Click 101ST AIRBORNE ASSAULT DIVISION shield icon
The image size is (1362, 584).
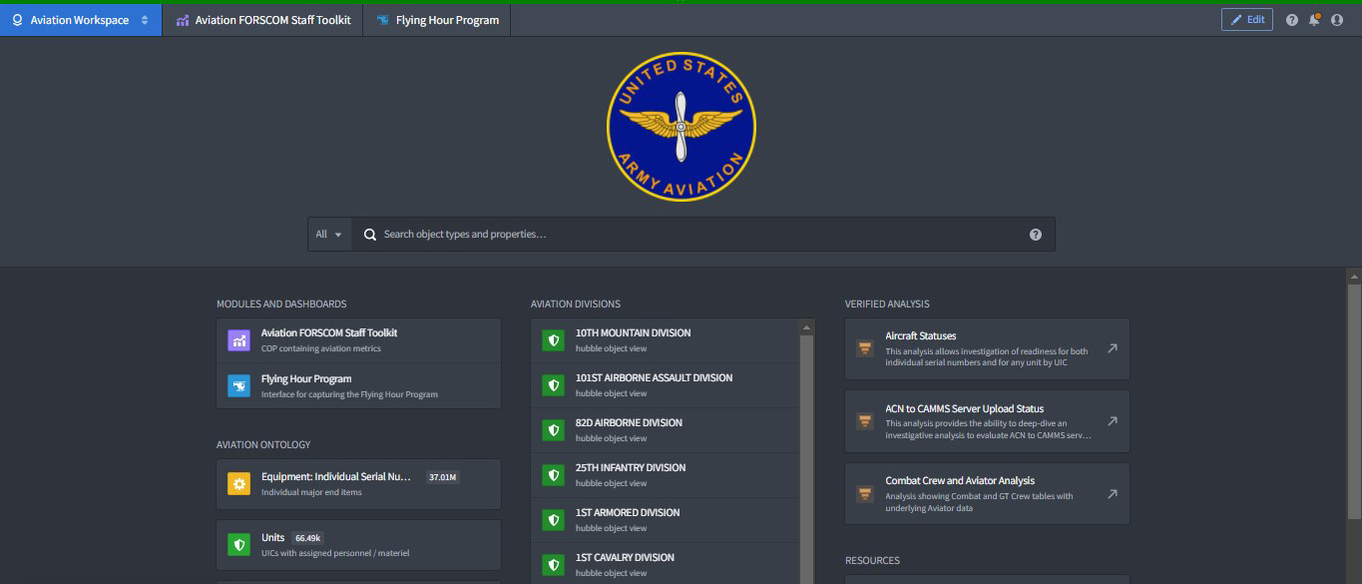(553, 385)
